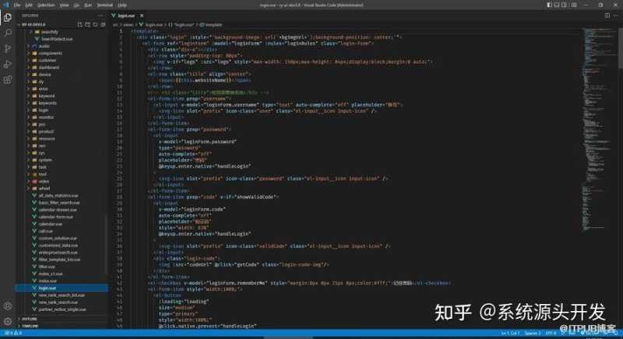Click the New File icon in Explorer
The width and height of the screenshot is (623, 339).
(80, 25)
